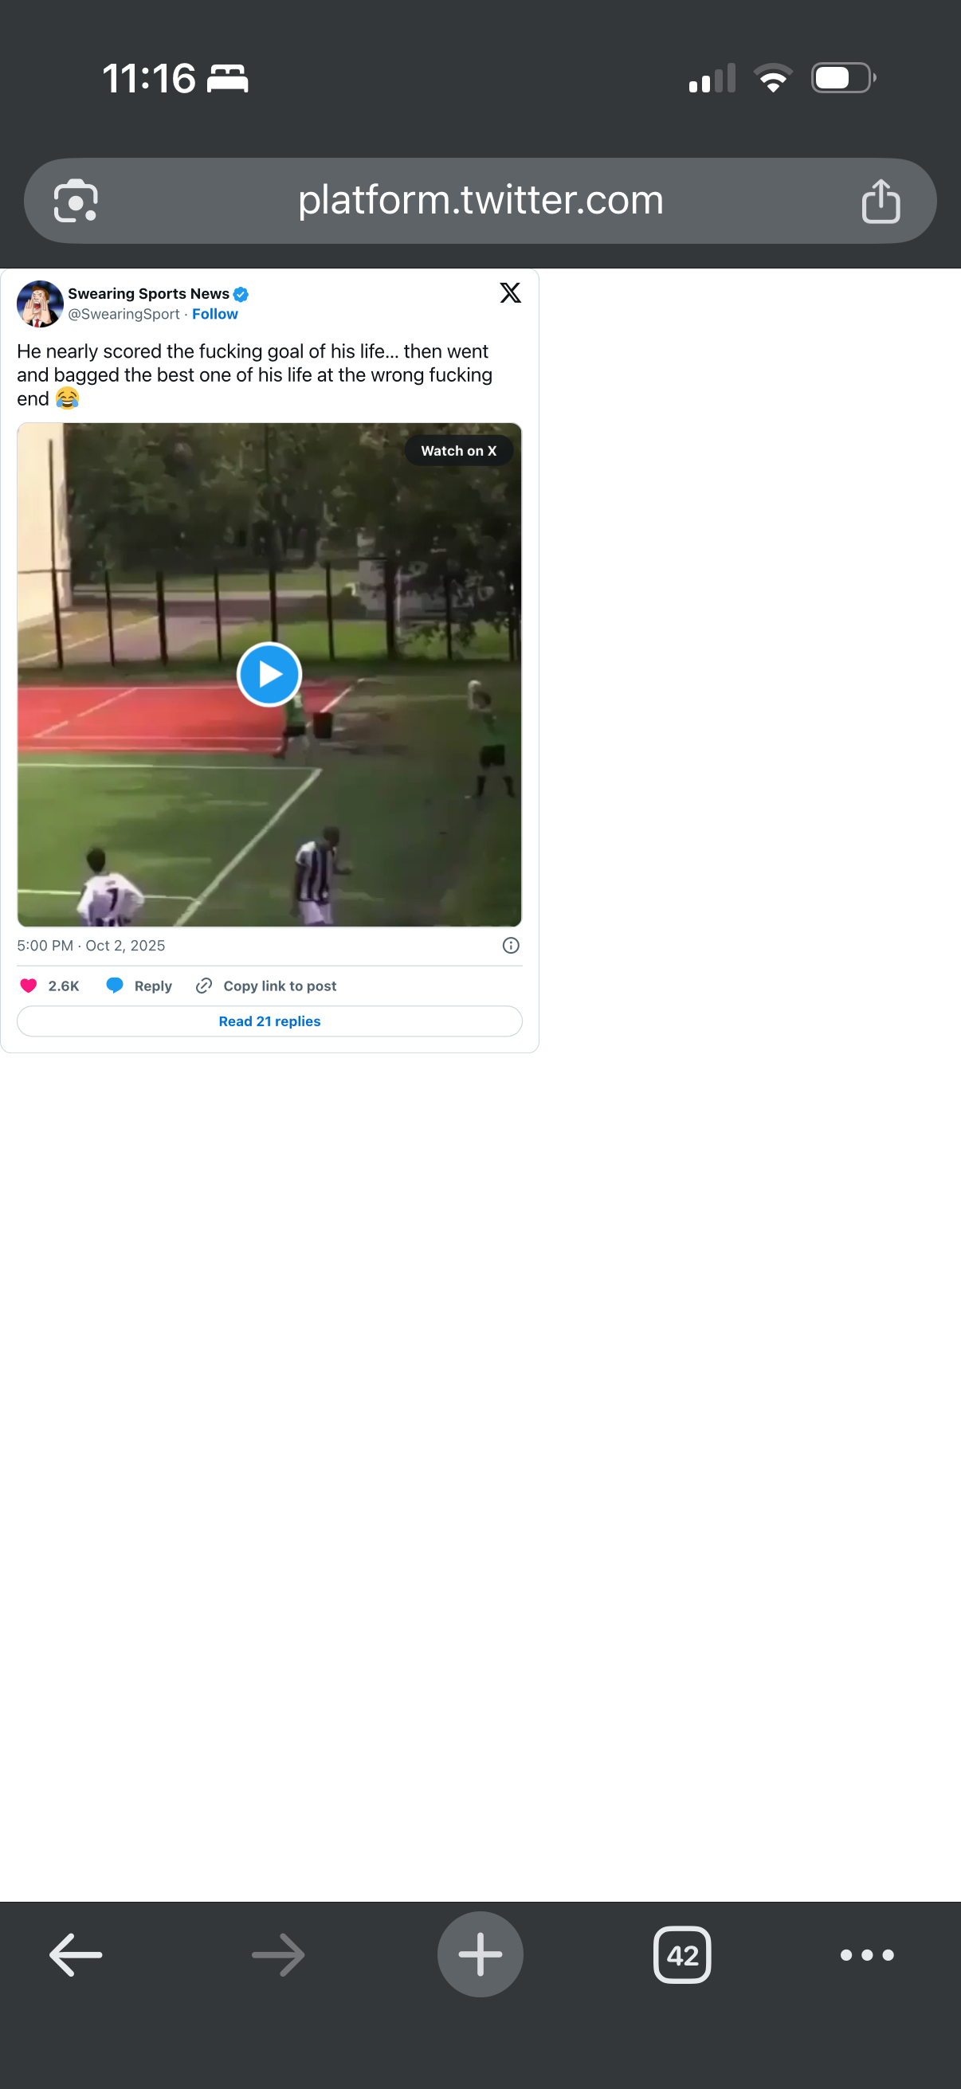
Task: Open the browser share icon
Action: click(881, 201)
